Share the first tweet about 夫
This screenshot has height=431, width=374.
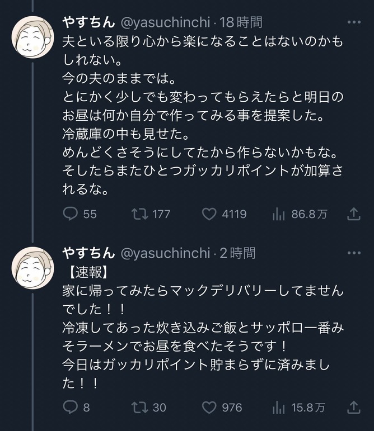[354, 214]
